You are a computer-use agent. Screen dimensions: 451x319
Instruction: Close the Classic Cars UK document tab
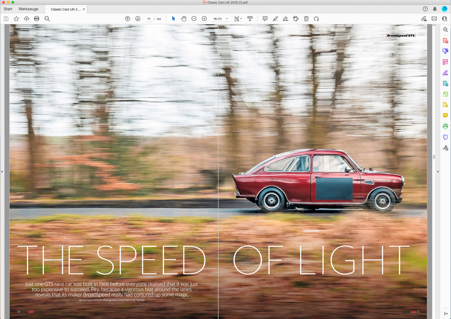84,9
